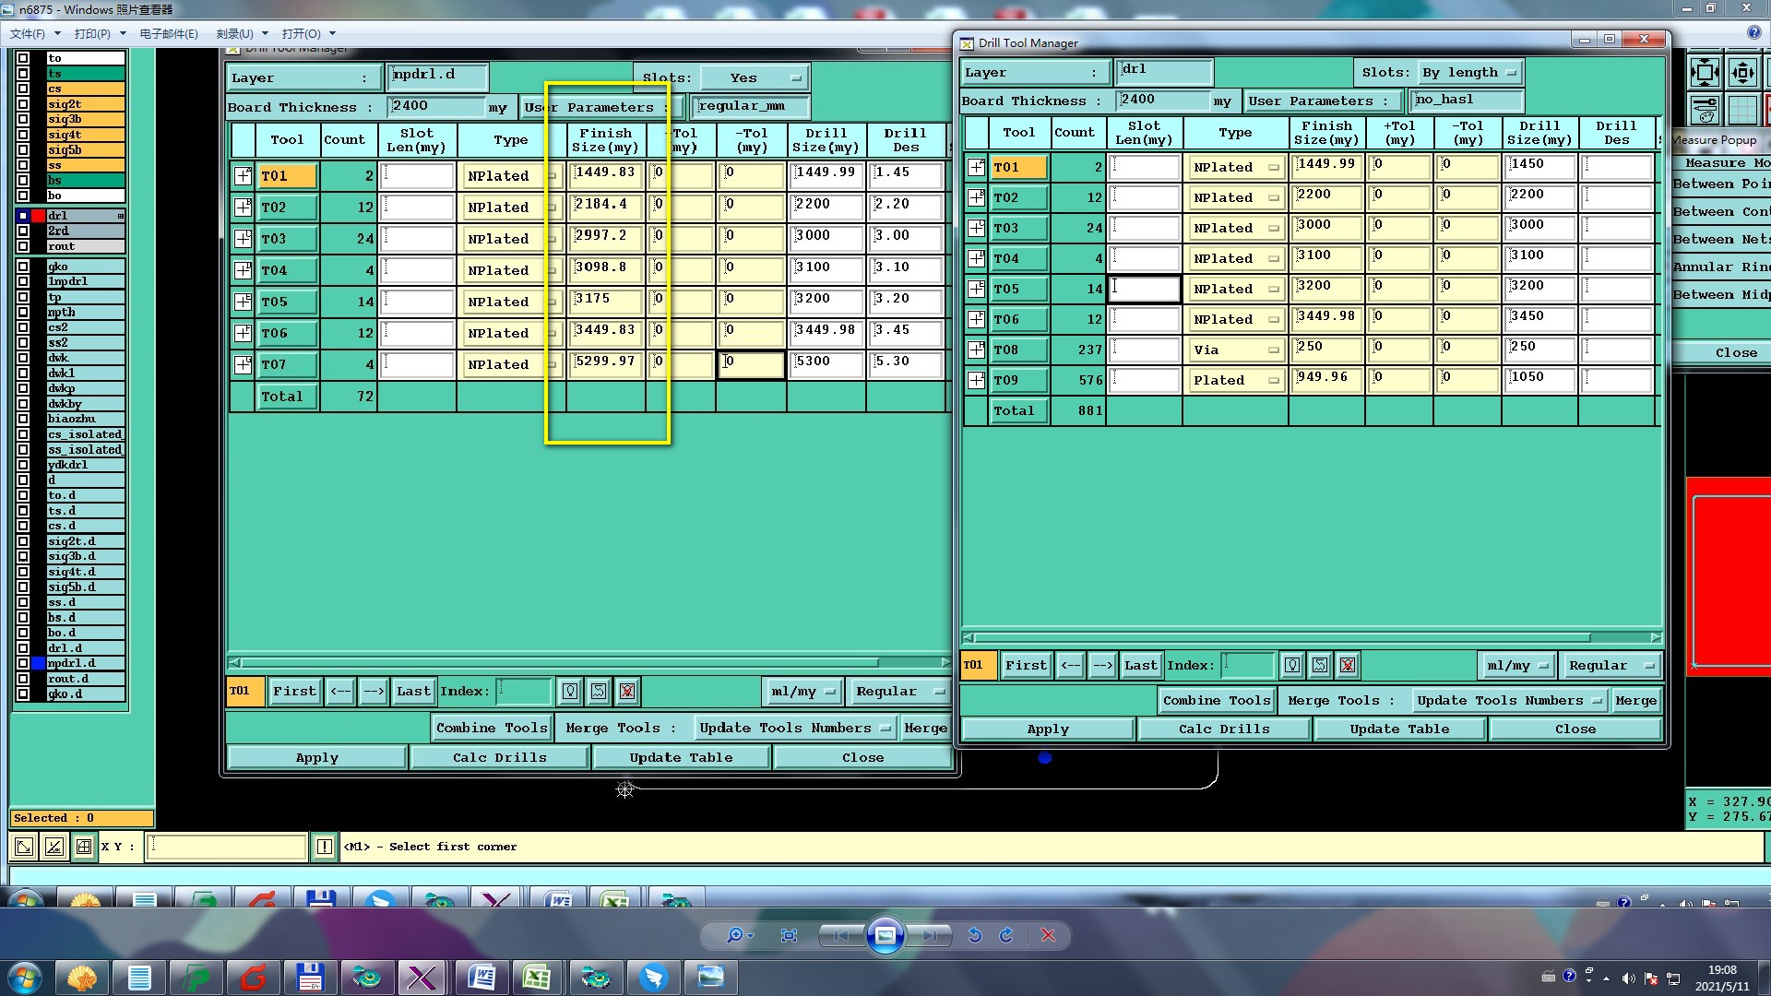Start the photo slideshow round button
Screen dimensions: 1771x996
click(885, 935)
